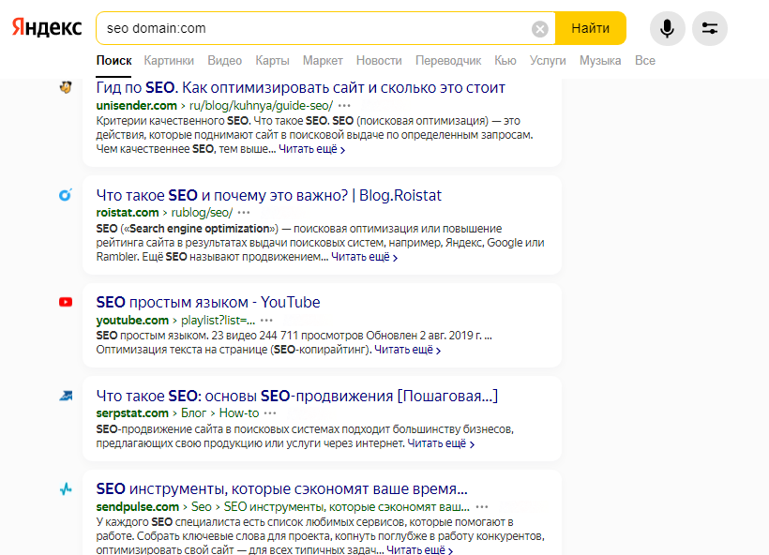This screenshot has height=555, width=769.
Task: Click the unisender favicon icon
Action: [x=66, y=87]
